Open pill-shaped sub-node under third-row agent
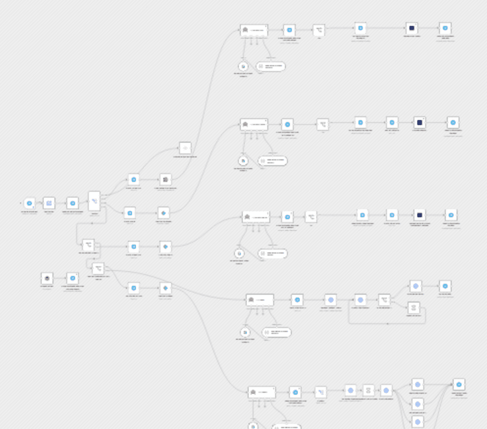The width and height of the screenshot is (487, 429). coord(273,253)
